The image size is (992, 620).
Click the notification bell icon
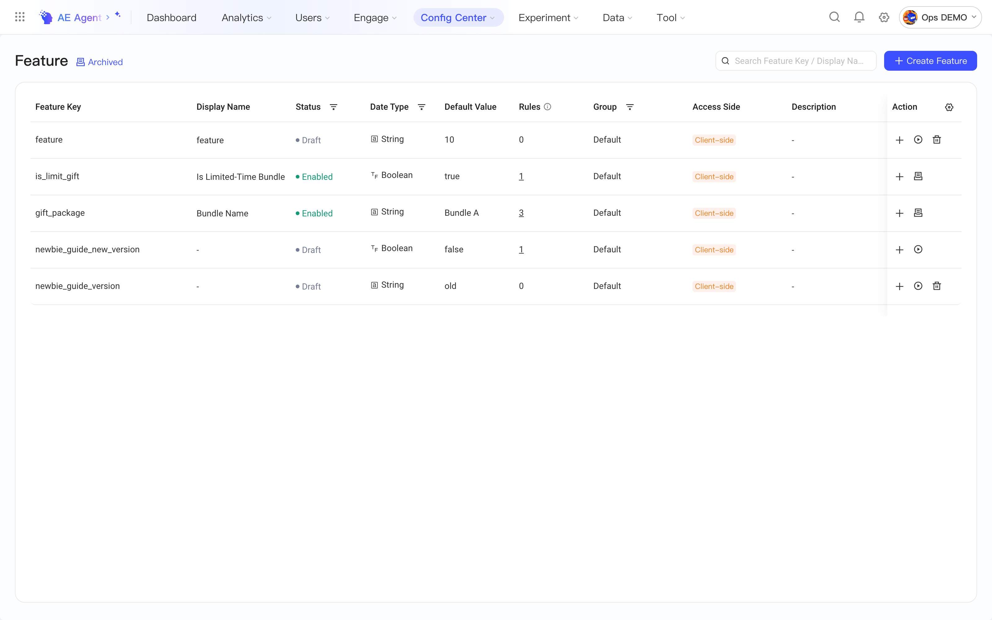click(x=859, y=17)
